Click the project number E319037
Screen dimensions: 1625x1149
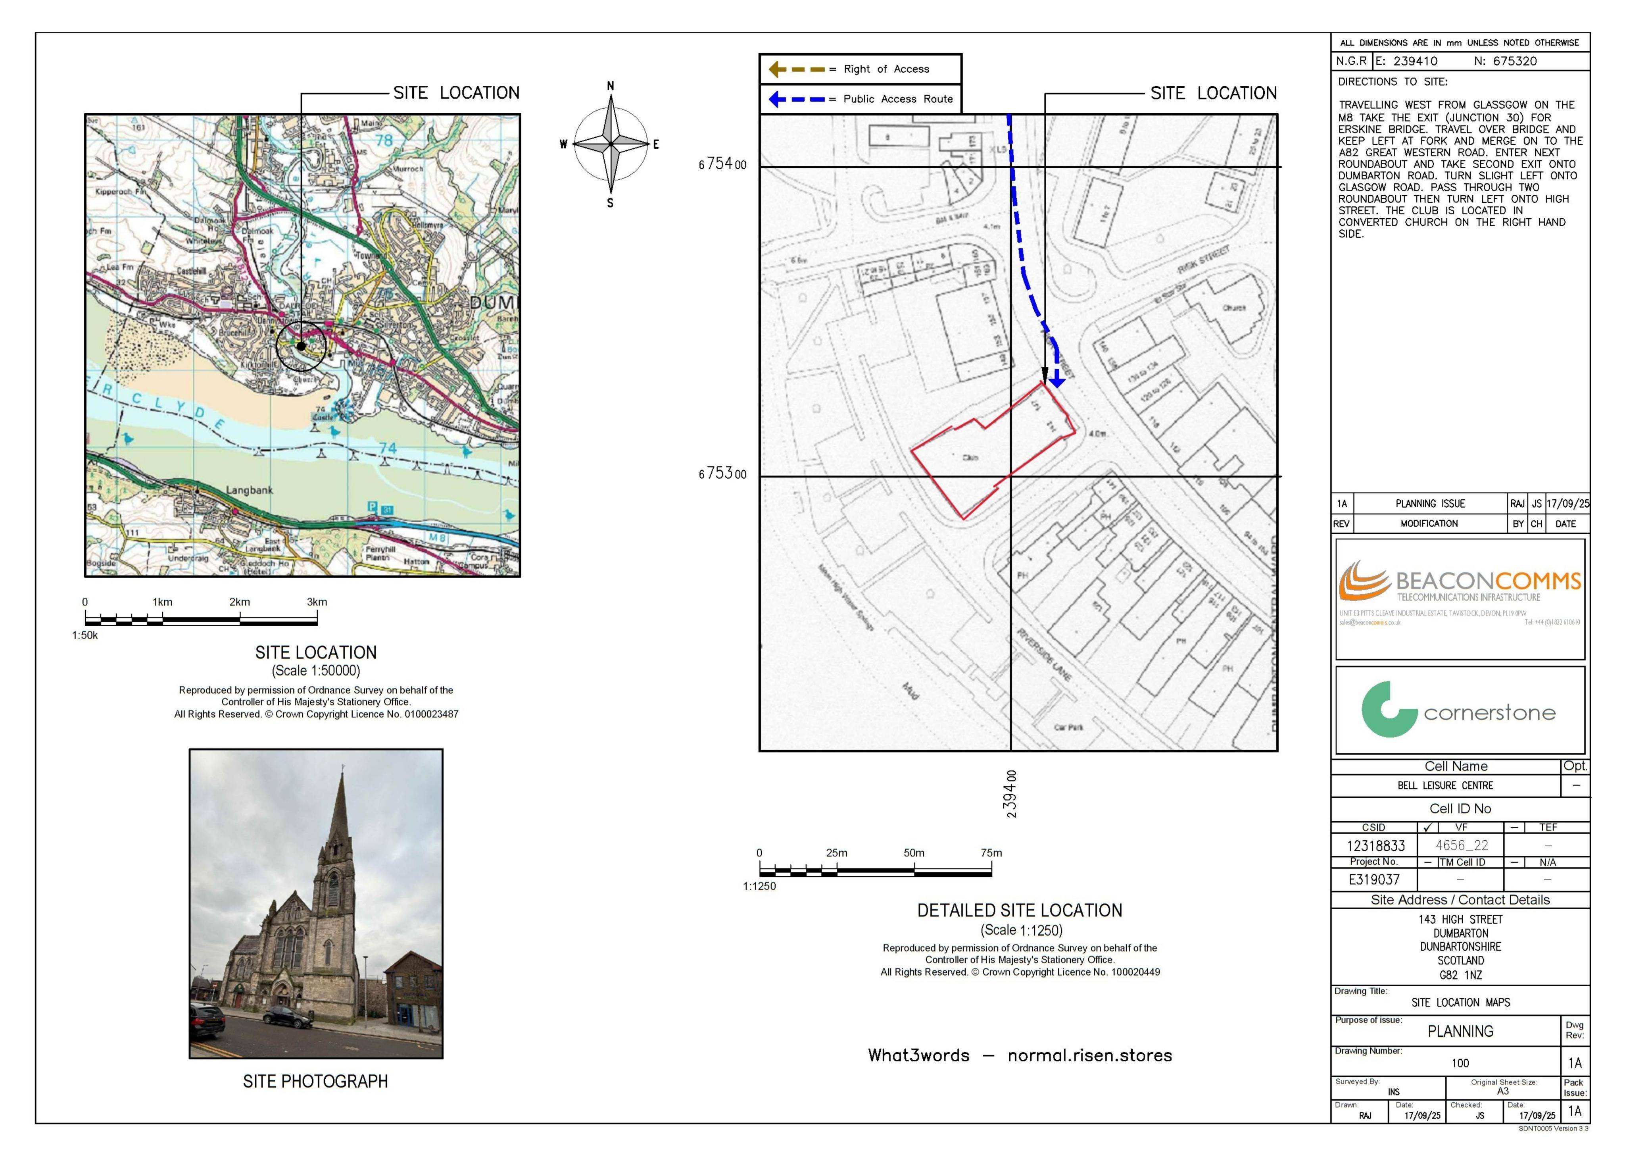point(1374,879)
